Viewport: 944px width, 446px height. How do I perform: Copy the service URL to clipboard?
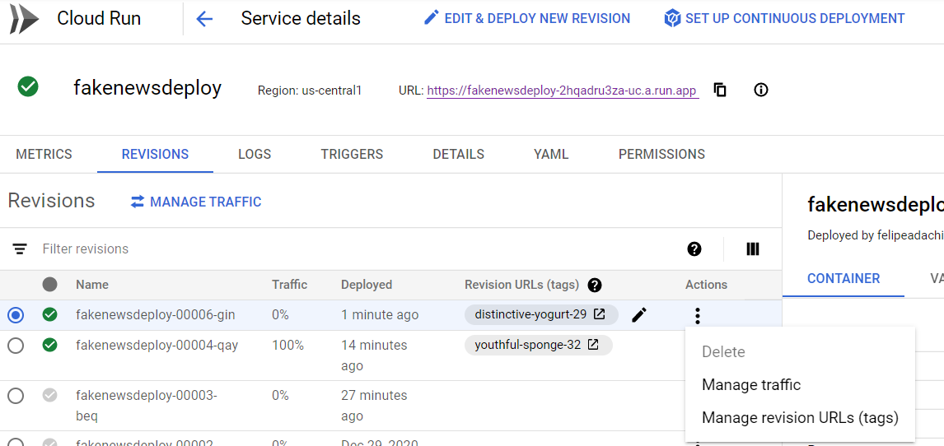coord(720,90)
